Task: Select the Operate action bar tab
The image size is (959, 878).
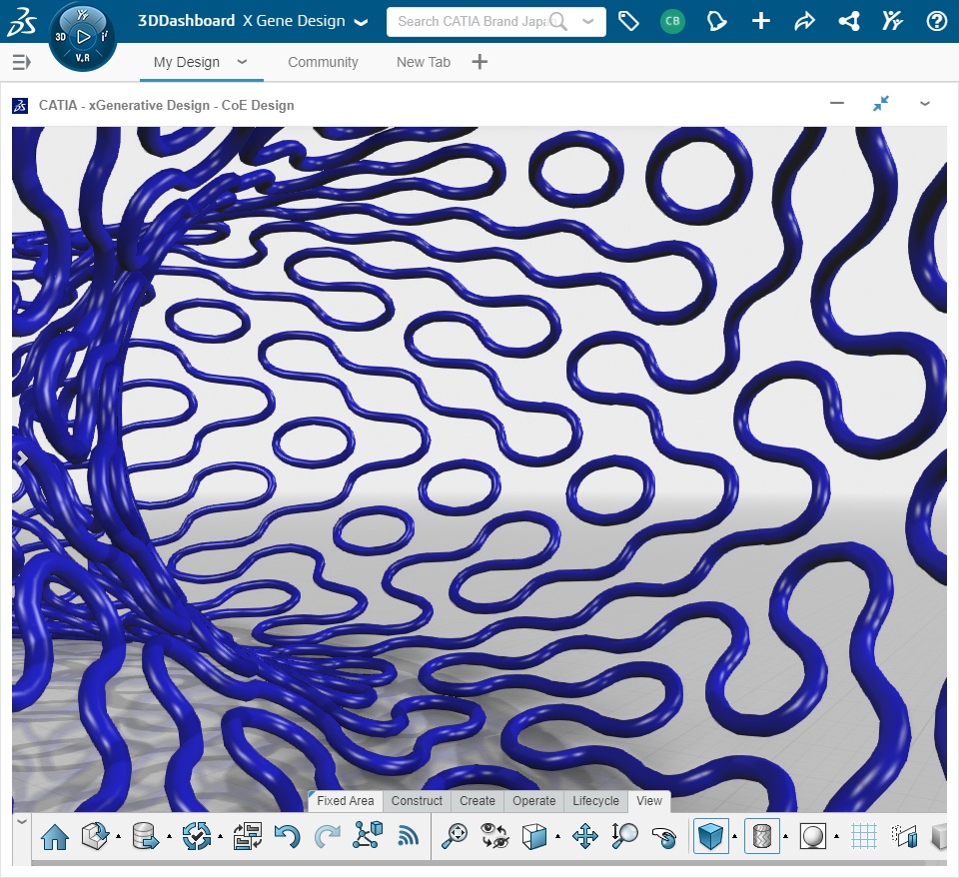Action: (533, 801)
